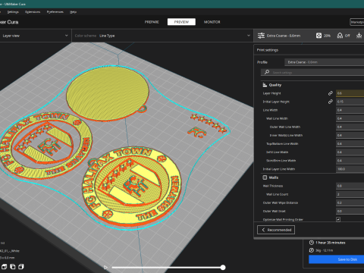The image size is (364, 273).
Task: Click the simulation slider handle
Action: [223, 267]
